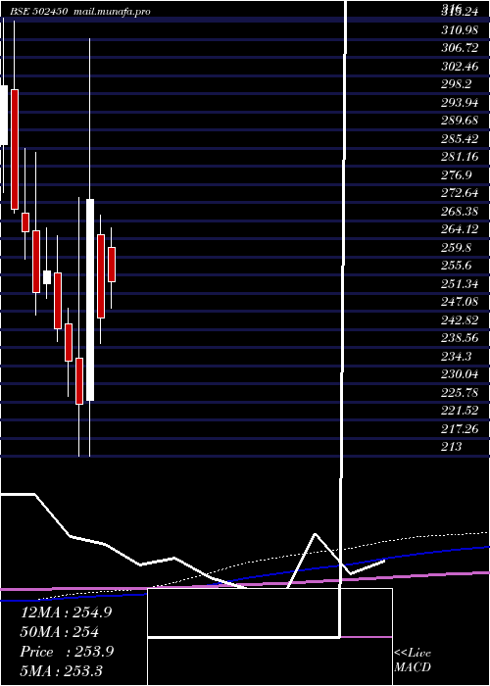This screenshot has width=490, height=686.
Task: Click the <<Live MACD label
Action: (x=413, y=660)
